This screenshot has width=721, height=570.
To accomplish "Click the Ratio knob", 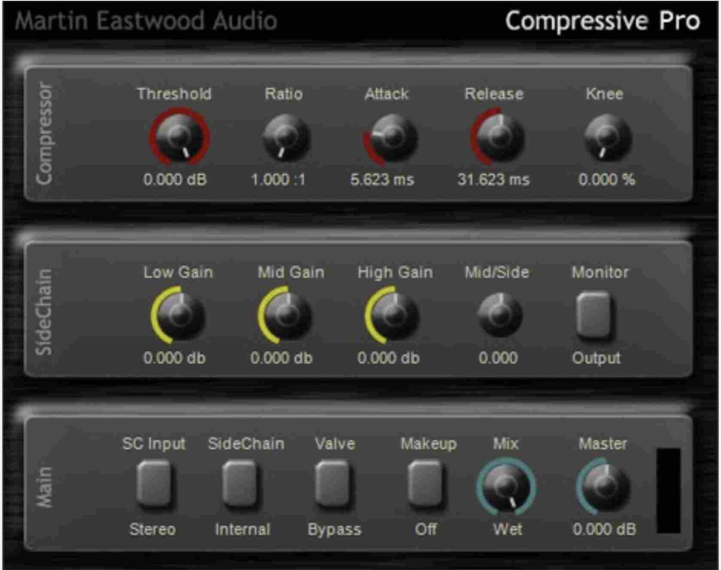I will point(286,138).
